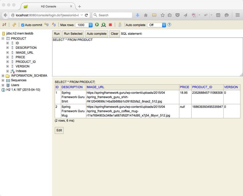
Task: Click the DESCRIPTION column header link
Action: click(72, 87)
